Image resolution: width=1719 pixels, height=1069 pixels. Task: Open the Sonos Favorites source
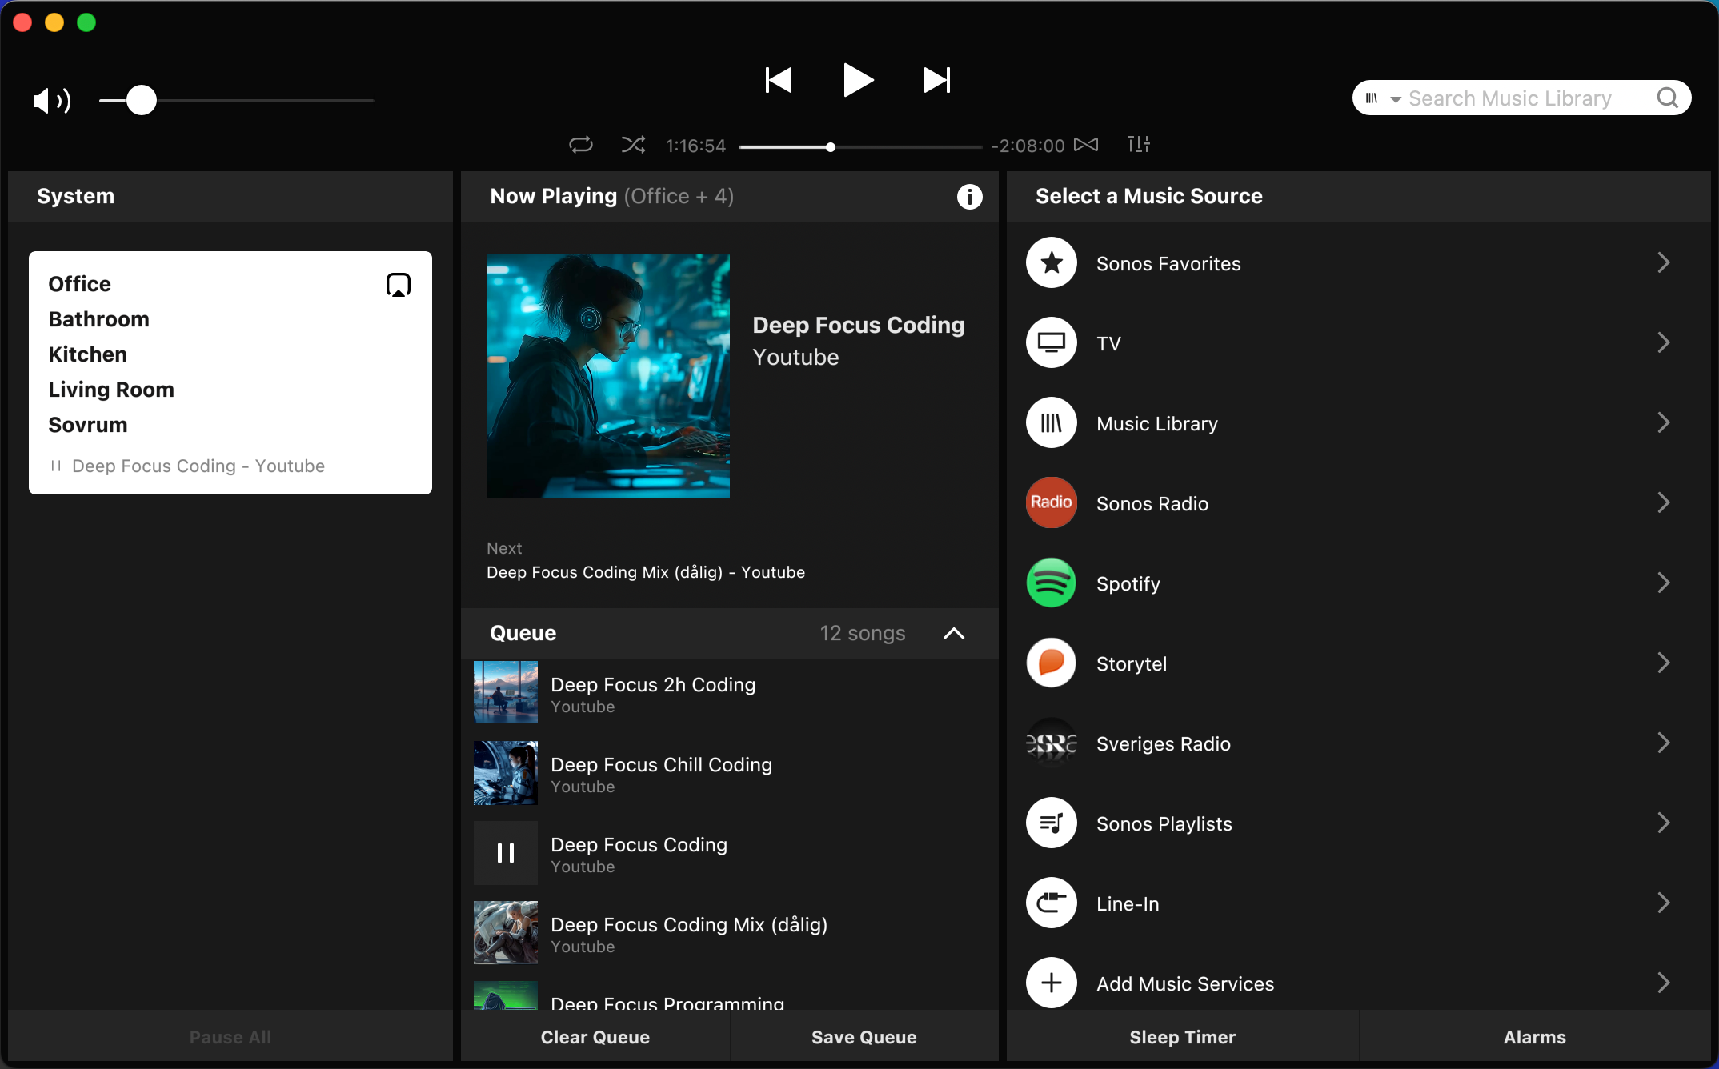(x=1358, y=262)
